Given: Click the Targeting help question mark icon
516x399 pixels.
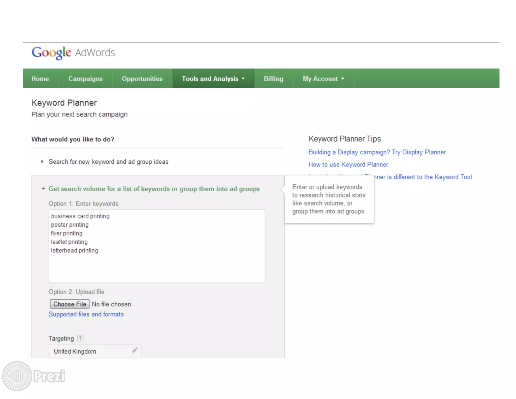Looking at the screenshot, I should [x=80, y=338].
